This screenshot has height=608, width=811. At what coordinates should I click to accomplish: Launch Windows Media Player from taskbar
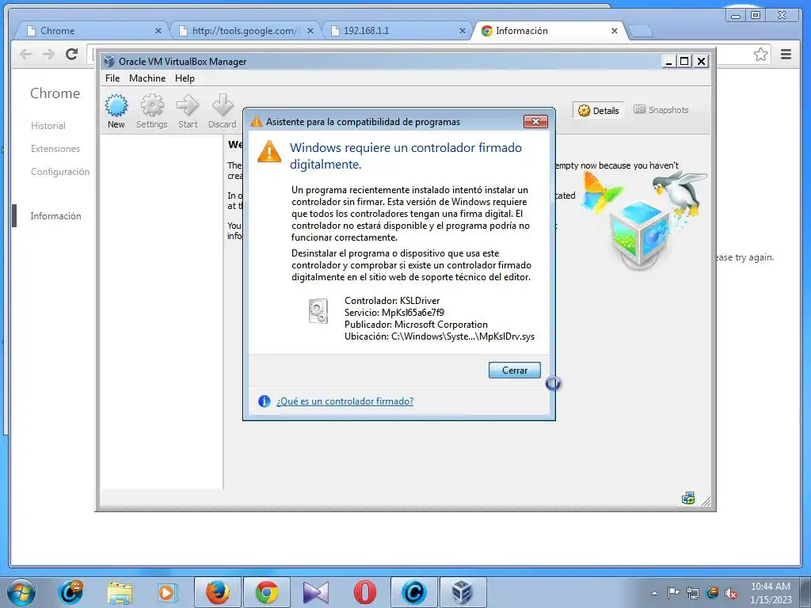coord(166,593)
